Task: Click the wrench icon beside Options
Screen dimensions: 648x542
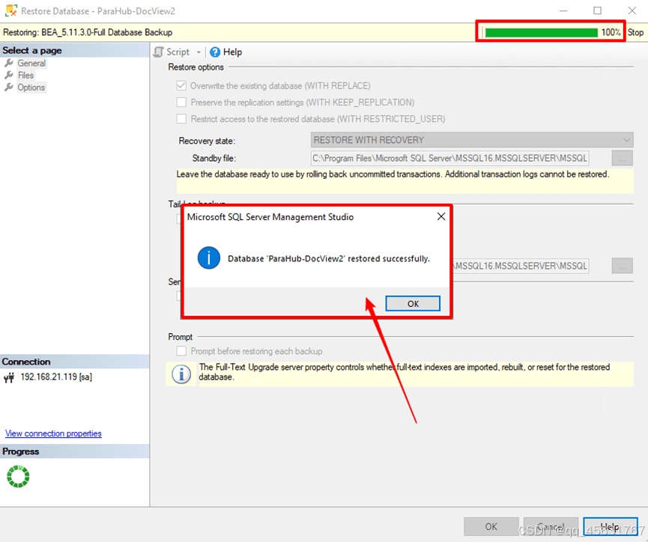Action: coord(9,88)
